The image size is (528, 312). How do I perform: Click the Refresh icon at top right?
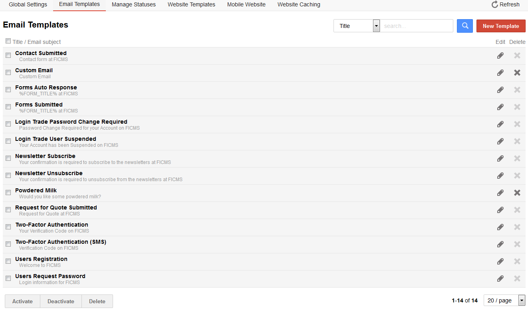click(495, 4)
